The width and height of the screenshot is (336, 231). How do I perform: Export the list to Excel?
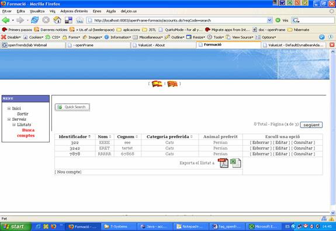pyautogui.click(x=235, y=163)
